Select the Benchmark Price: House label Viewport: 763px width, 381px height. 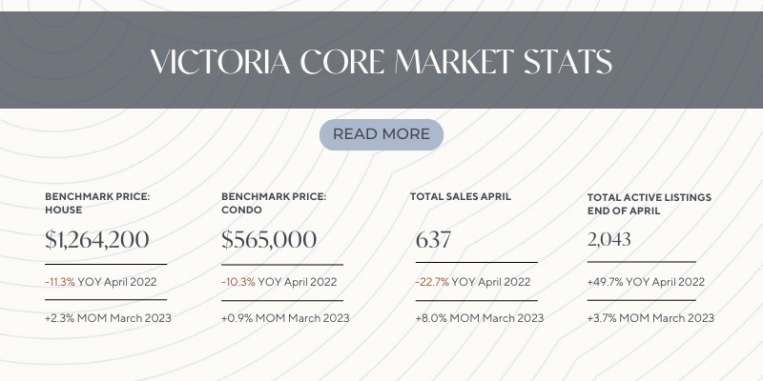point(97,203)
